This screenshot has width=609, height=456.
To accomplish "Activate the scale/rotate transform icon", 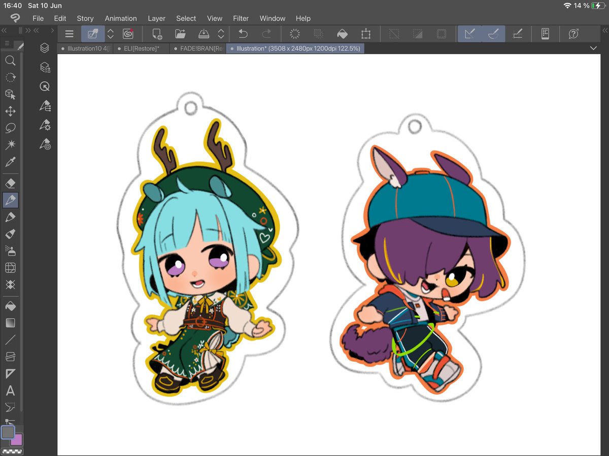I will (x=366, y=34).
